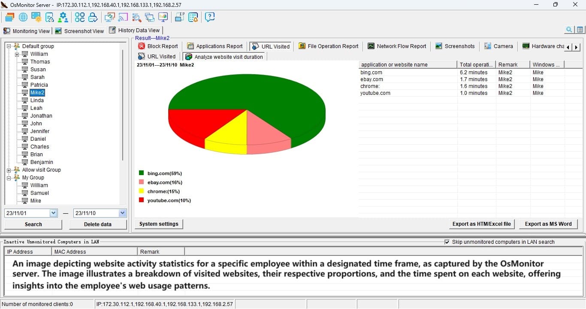Expand William under Default group
This screenshot has width=586, height=309.
(17, 54)
